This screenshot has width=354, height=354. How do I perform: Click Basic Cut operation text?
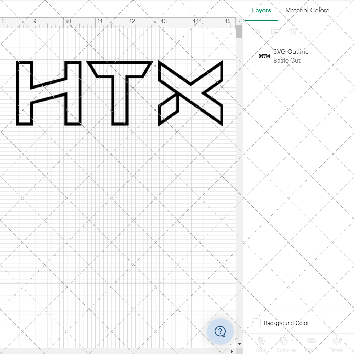287,61
